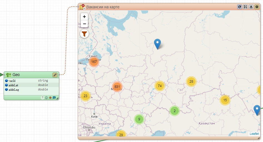Open the map filter funnel button
The width and height of the screenshot is (263, 142).
click(x=84, y=34)
